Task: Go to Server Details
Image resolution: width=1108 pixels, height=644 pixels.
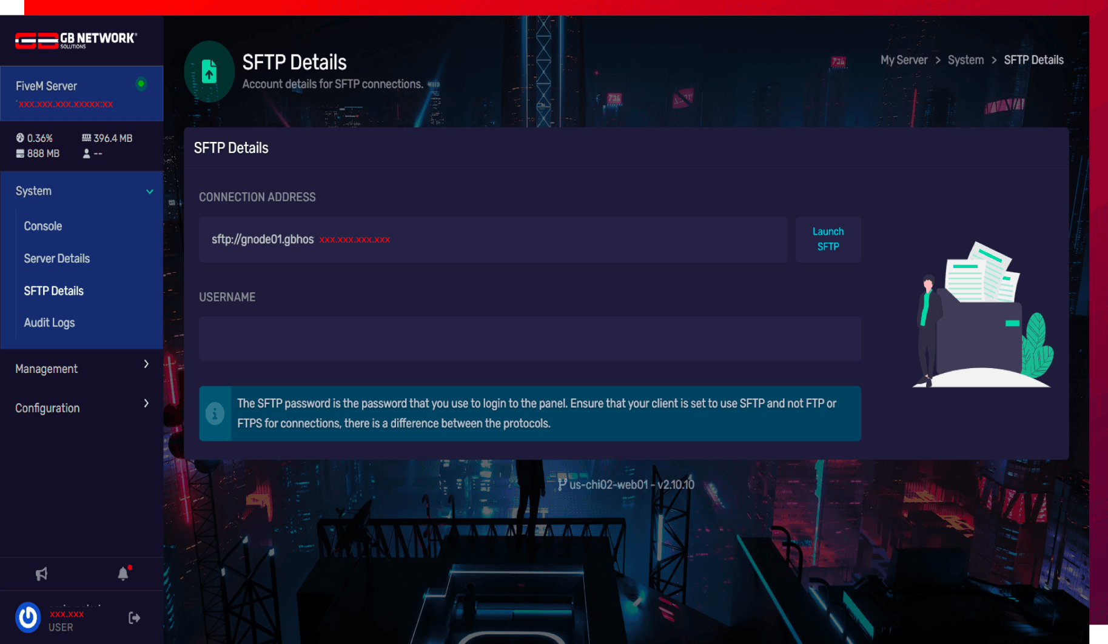Action: 57,258
